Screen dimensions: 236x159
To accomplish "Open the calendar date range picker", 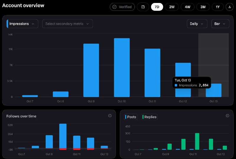I will tap(143, 7).
